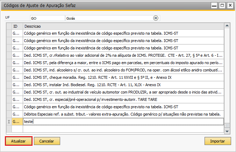Screen dimensions: 236x152
Task: Minimize the Códigos de Ajuste window
Action: click(214, 6)
